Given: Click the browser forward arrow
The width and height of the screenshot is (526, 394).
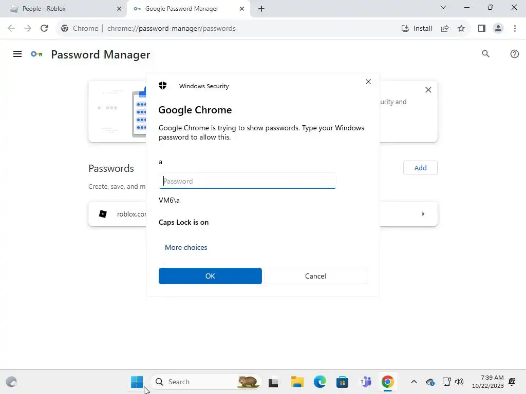Looking at the screenshot, I should (28, 29).
